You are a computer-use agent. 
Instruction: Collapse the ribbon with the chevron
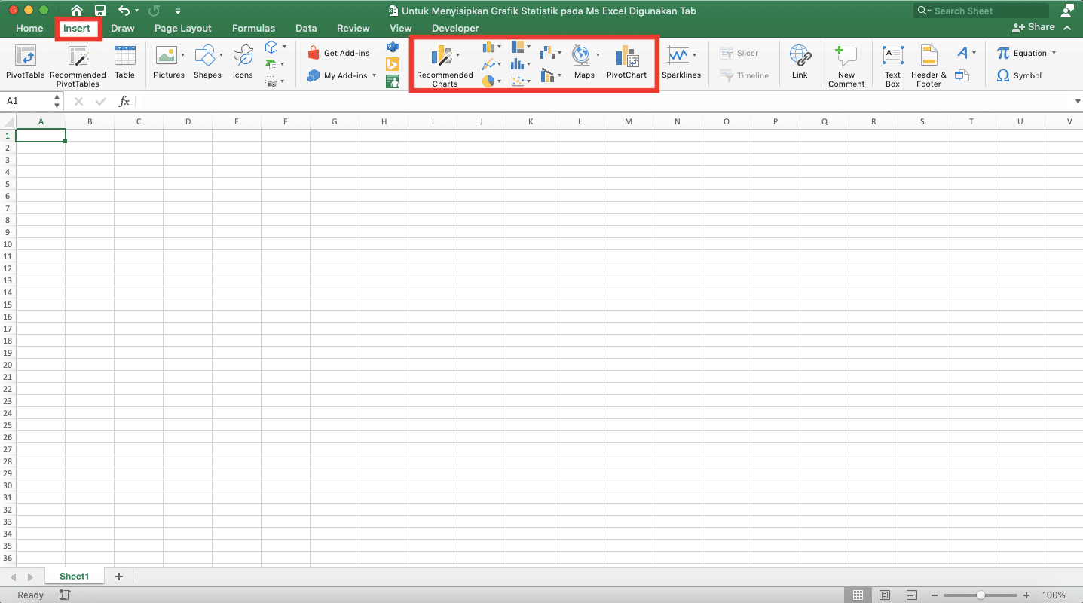pyautogui.click(x=1067, y=28)
